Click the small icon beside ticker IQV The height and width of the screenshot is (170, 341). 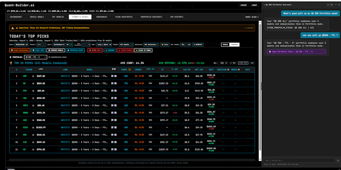coord(33,98)
